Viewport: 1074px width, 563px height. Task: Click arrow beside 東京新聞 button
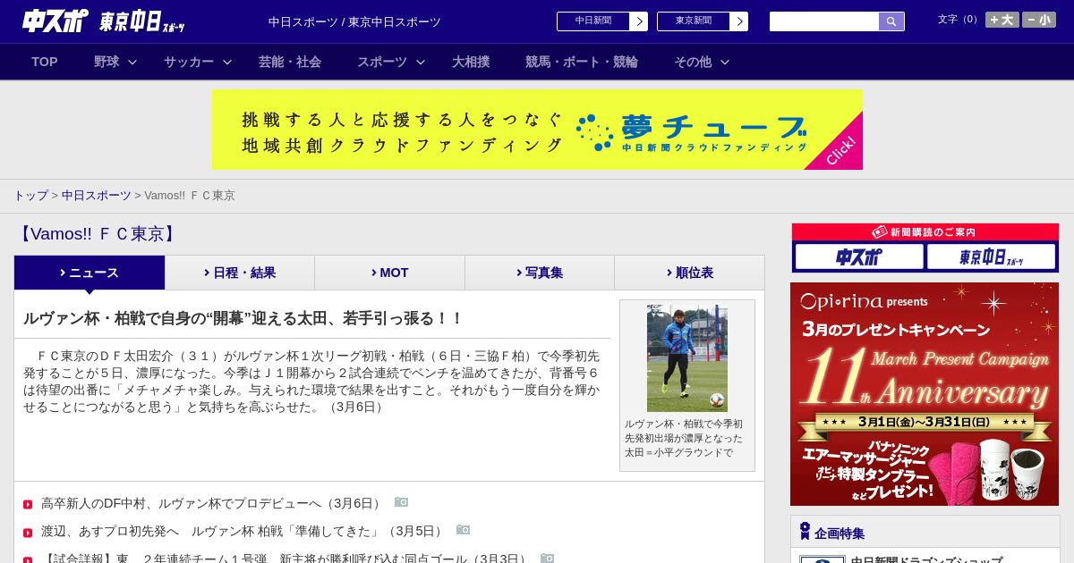[739, 21]
